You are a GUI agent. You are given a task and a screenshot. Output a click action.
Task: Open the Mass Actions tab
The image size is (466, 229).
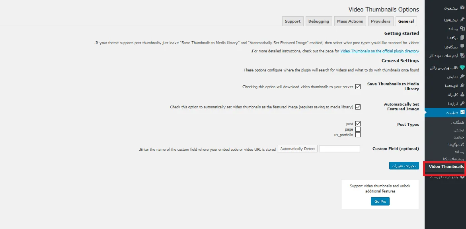(x=350, y=21)
